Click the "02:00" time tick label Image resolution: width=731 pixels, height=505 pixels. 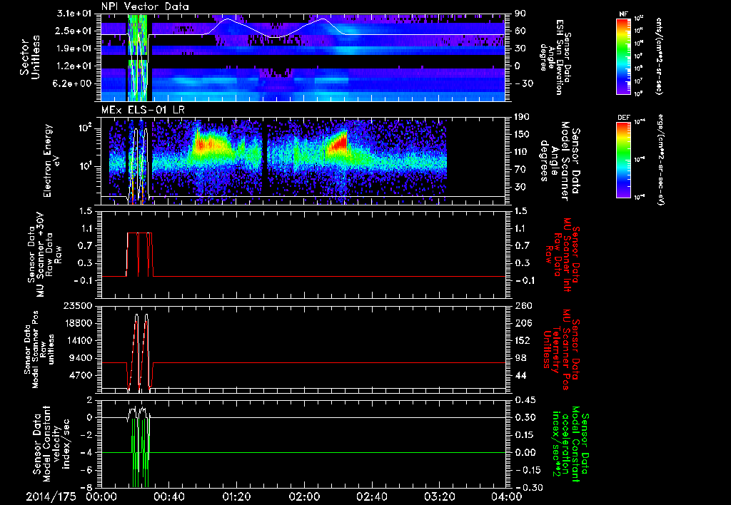click(304, 496)
